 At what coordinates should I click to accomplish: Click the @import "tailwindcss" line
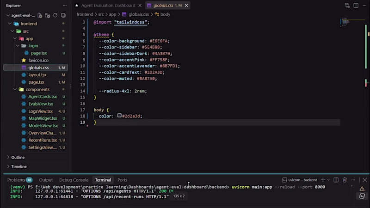[122, 22]
